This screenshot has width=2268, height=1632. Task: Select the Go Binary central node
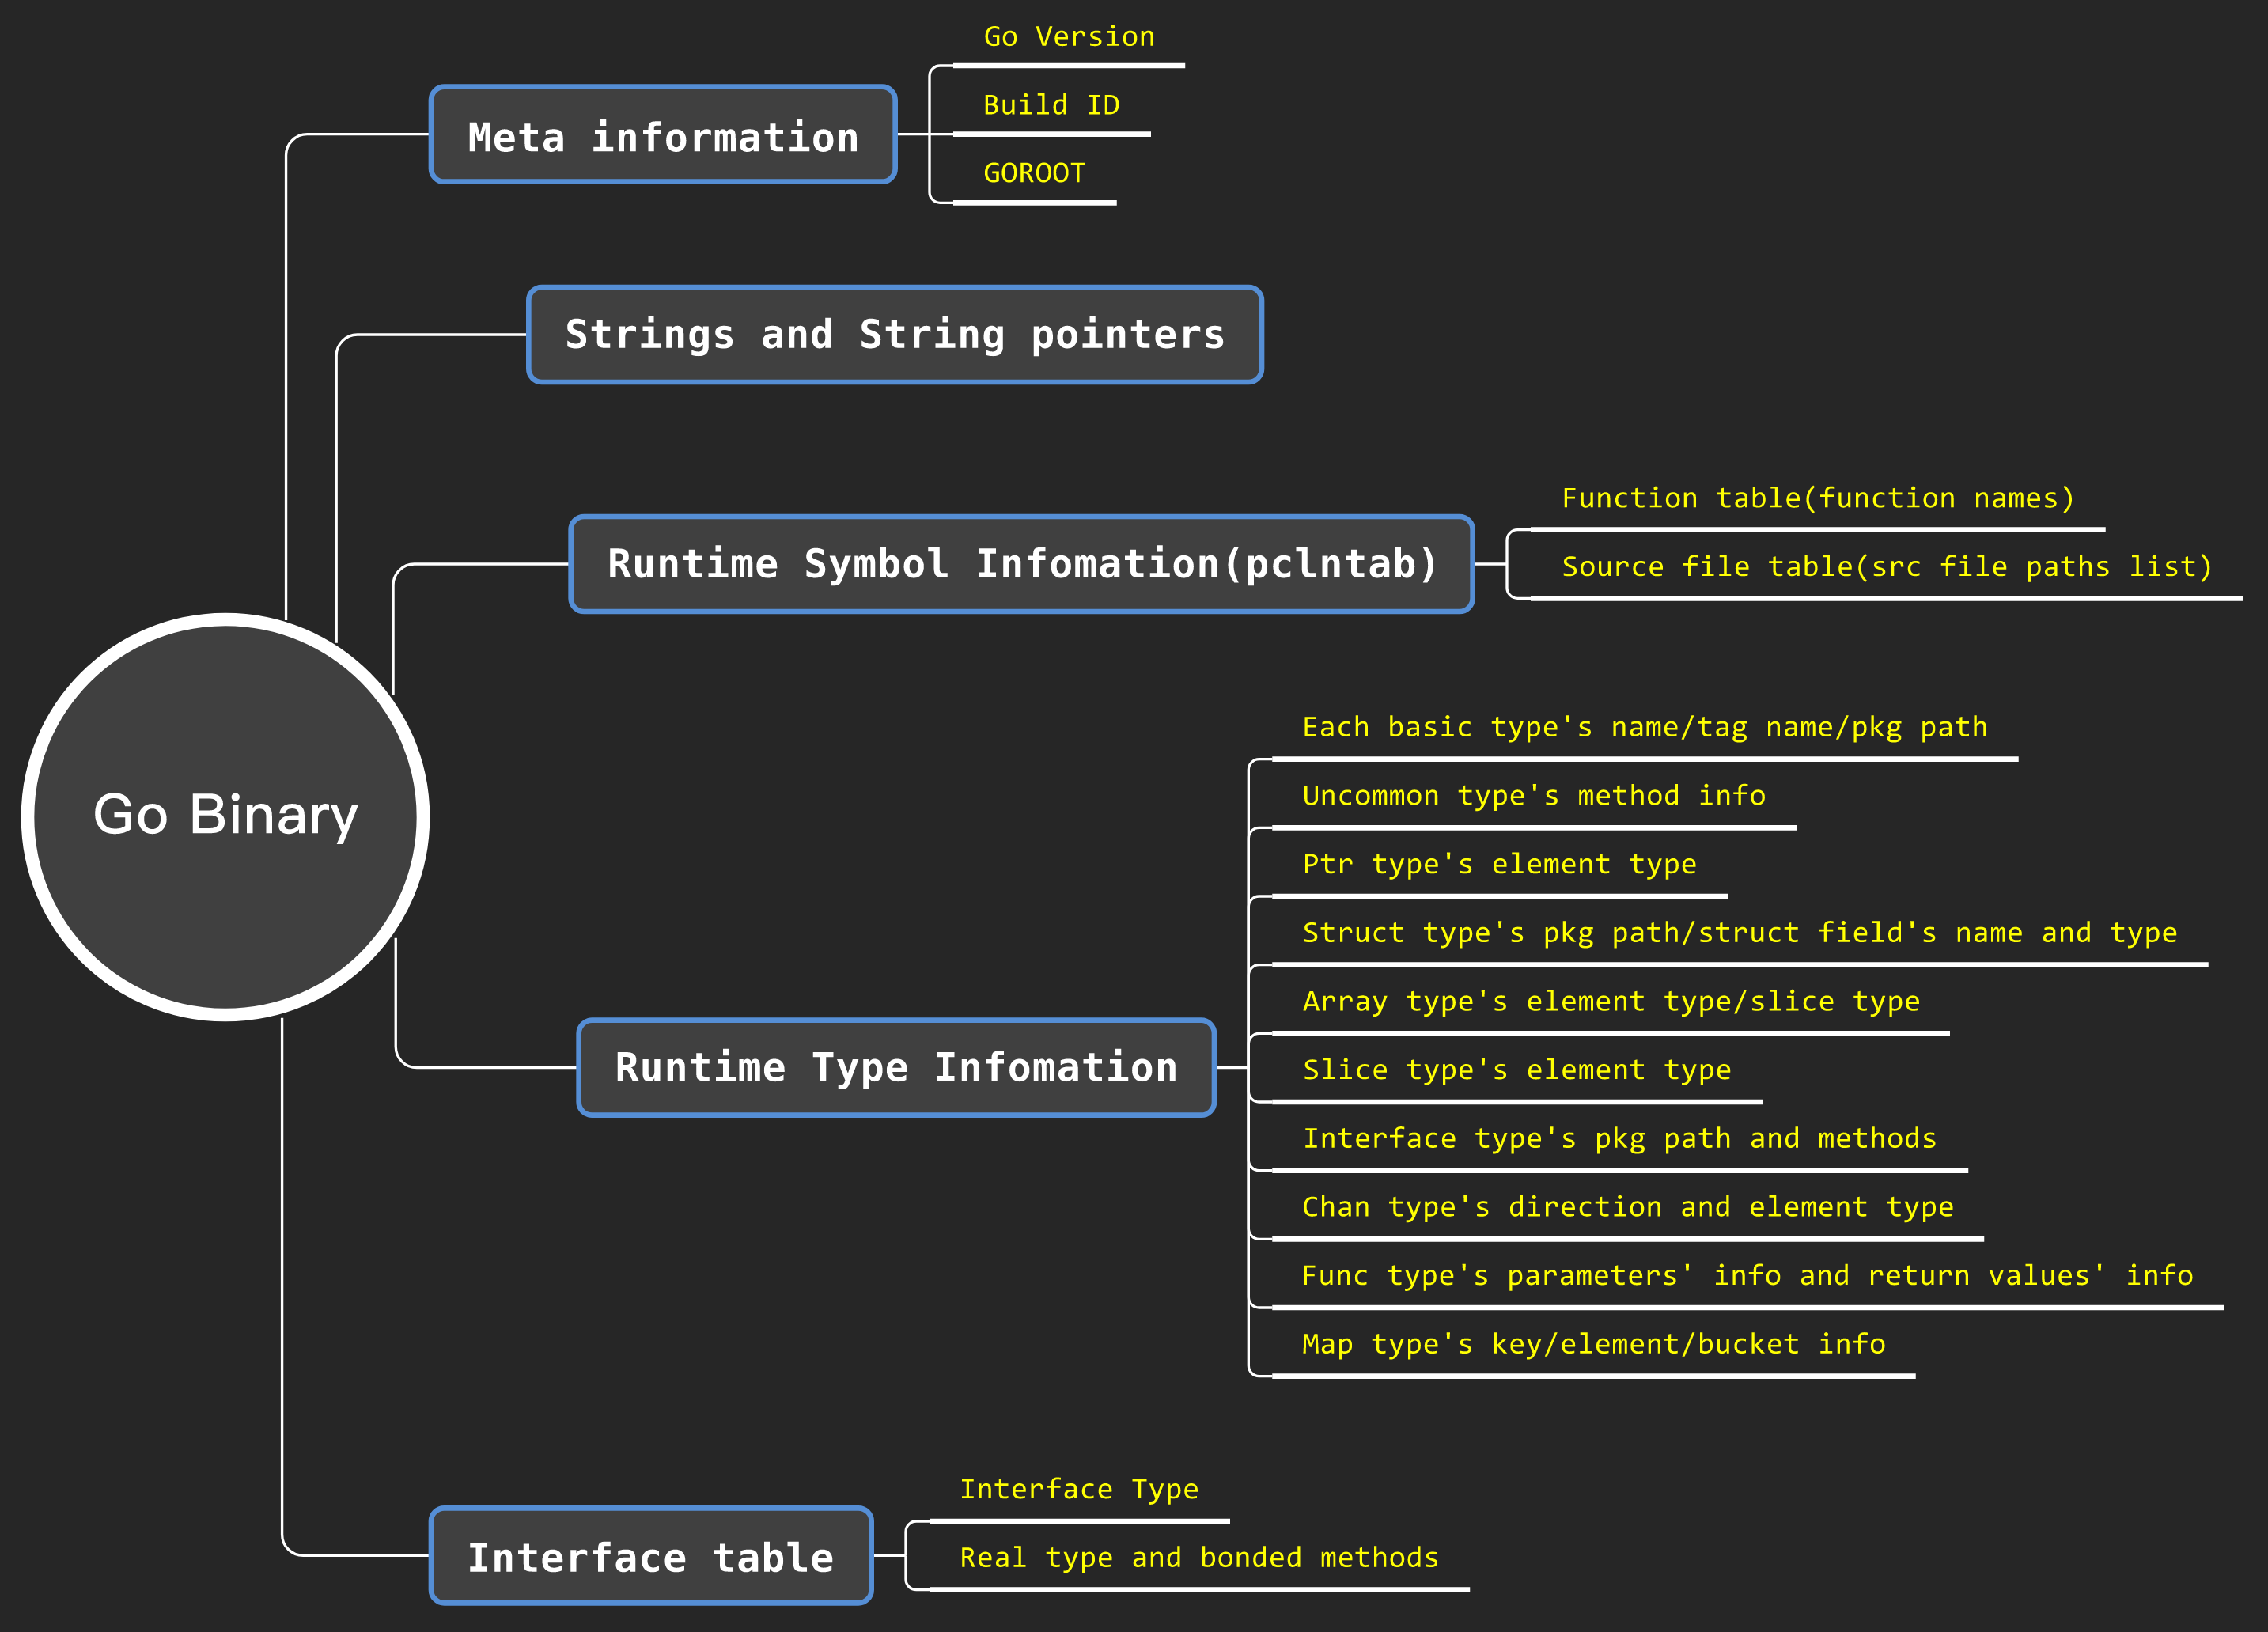(x=225, y=816)
